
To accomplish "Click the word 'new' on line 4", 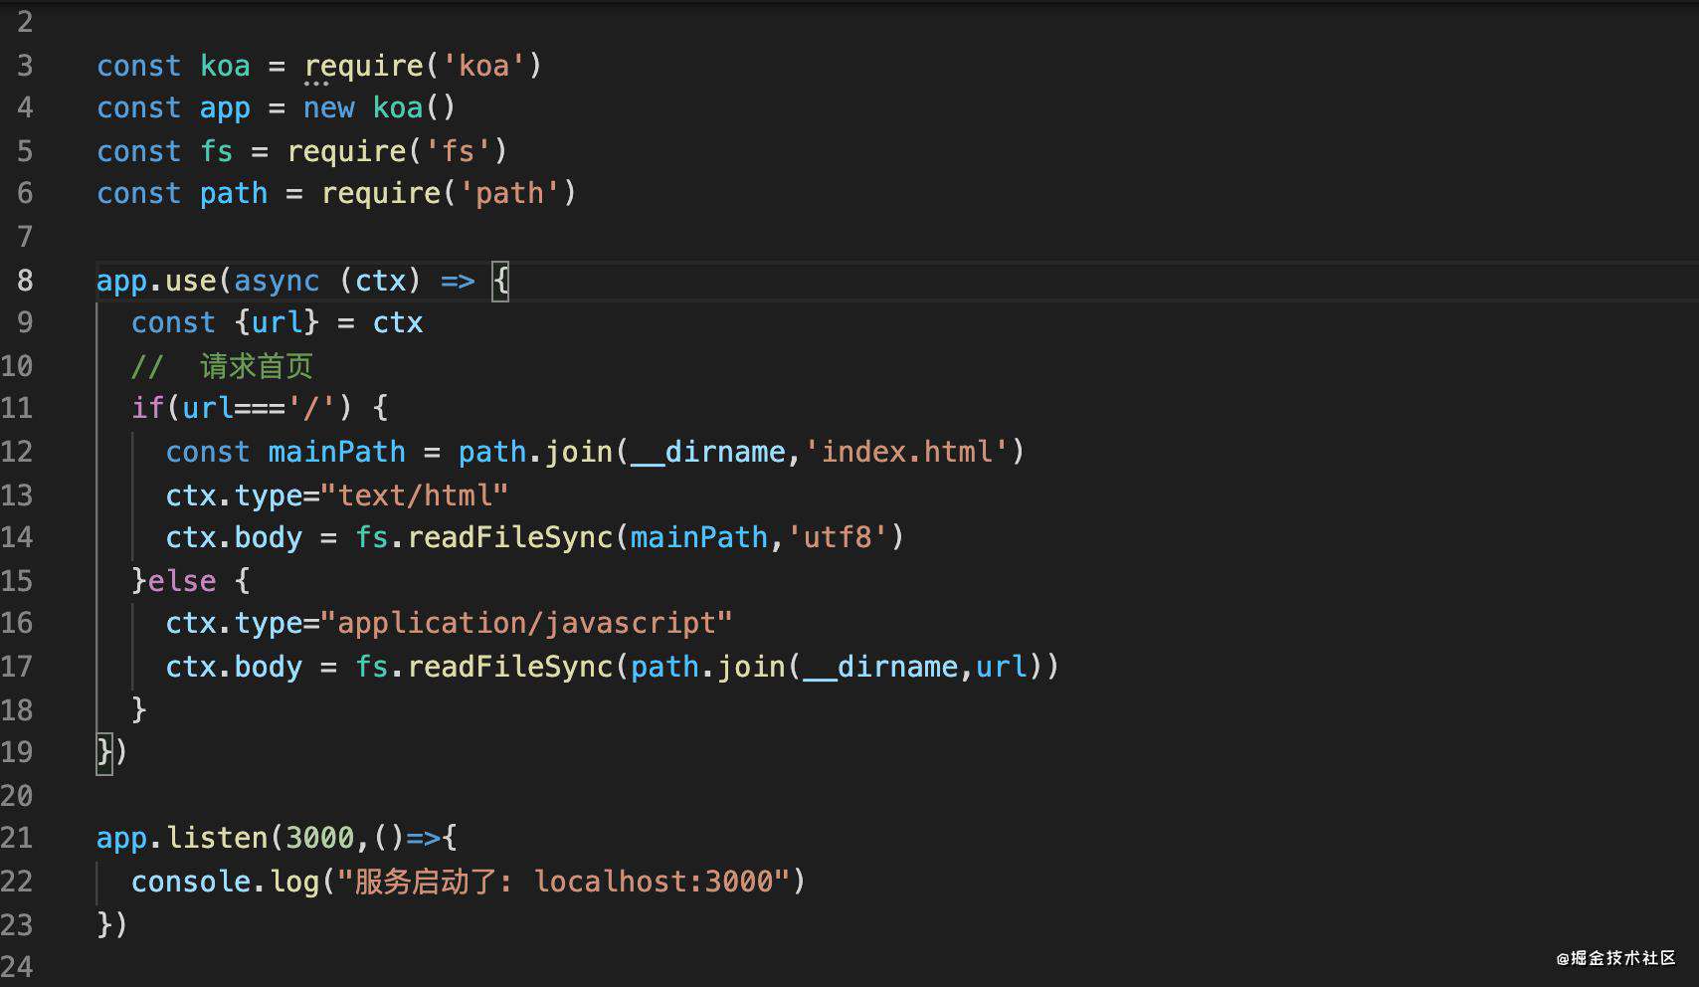I will coord(328,107).
